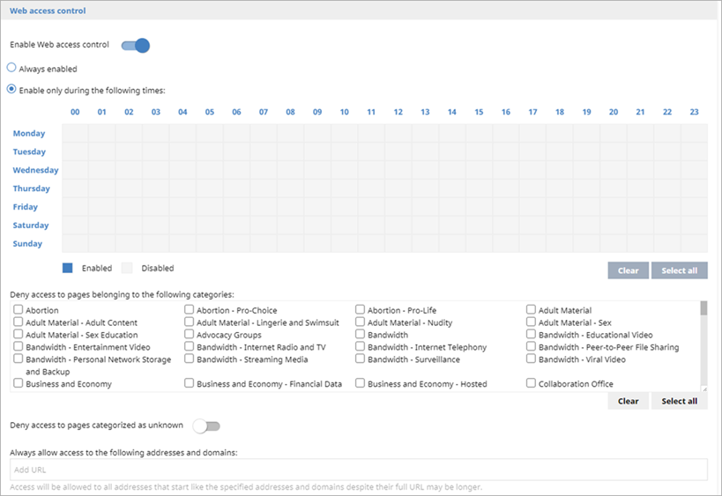Click the Add URL input field
The image size is (722, 496).
[359, 470]
